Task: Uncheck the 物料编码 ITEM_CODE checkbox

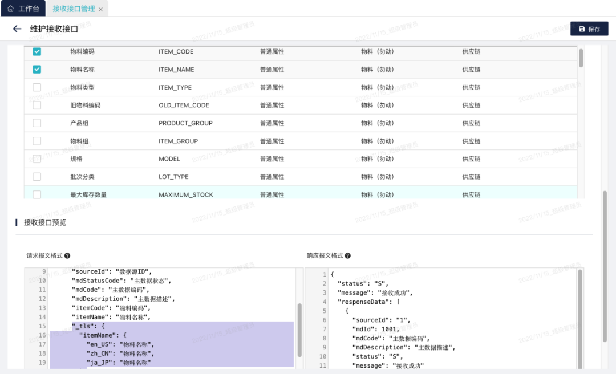Action: point(37,51)
